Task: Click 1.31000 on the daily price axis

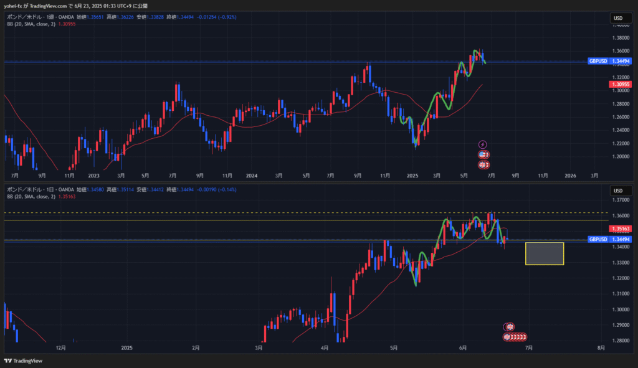Action: tap(621, 293)
